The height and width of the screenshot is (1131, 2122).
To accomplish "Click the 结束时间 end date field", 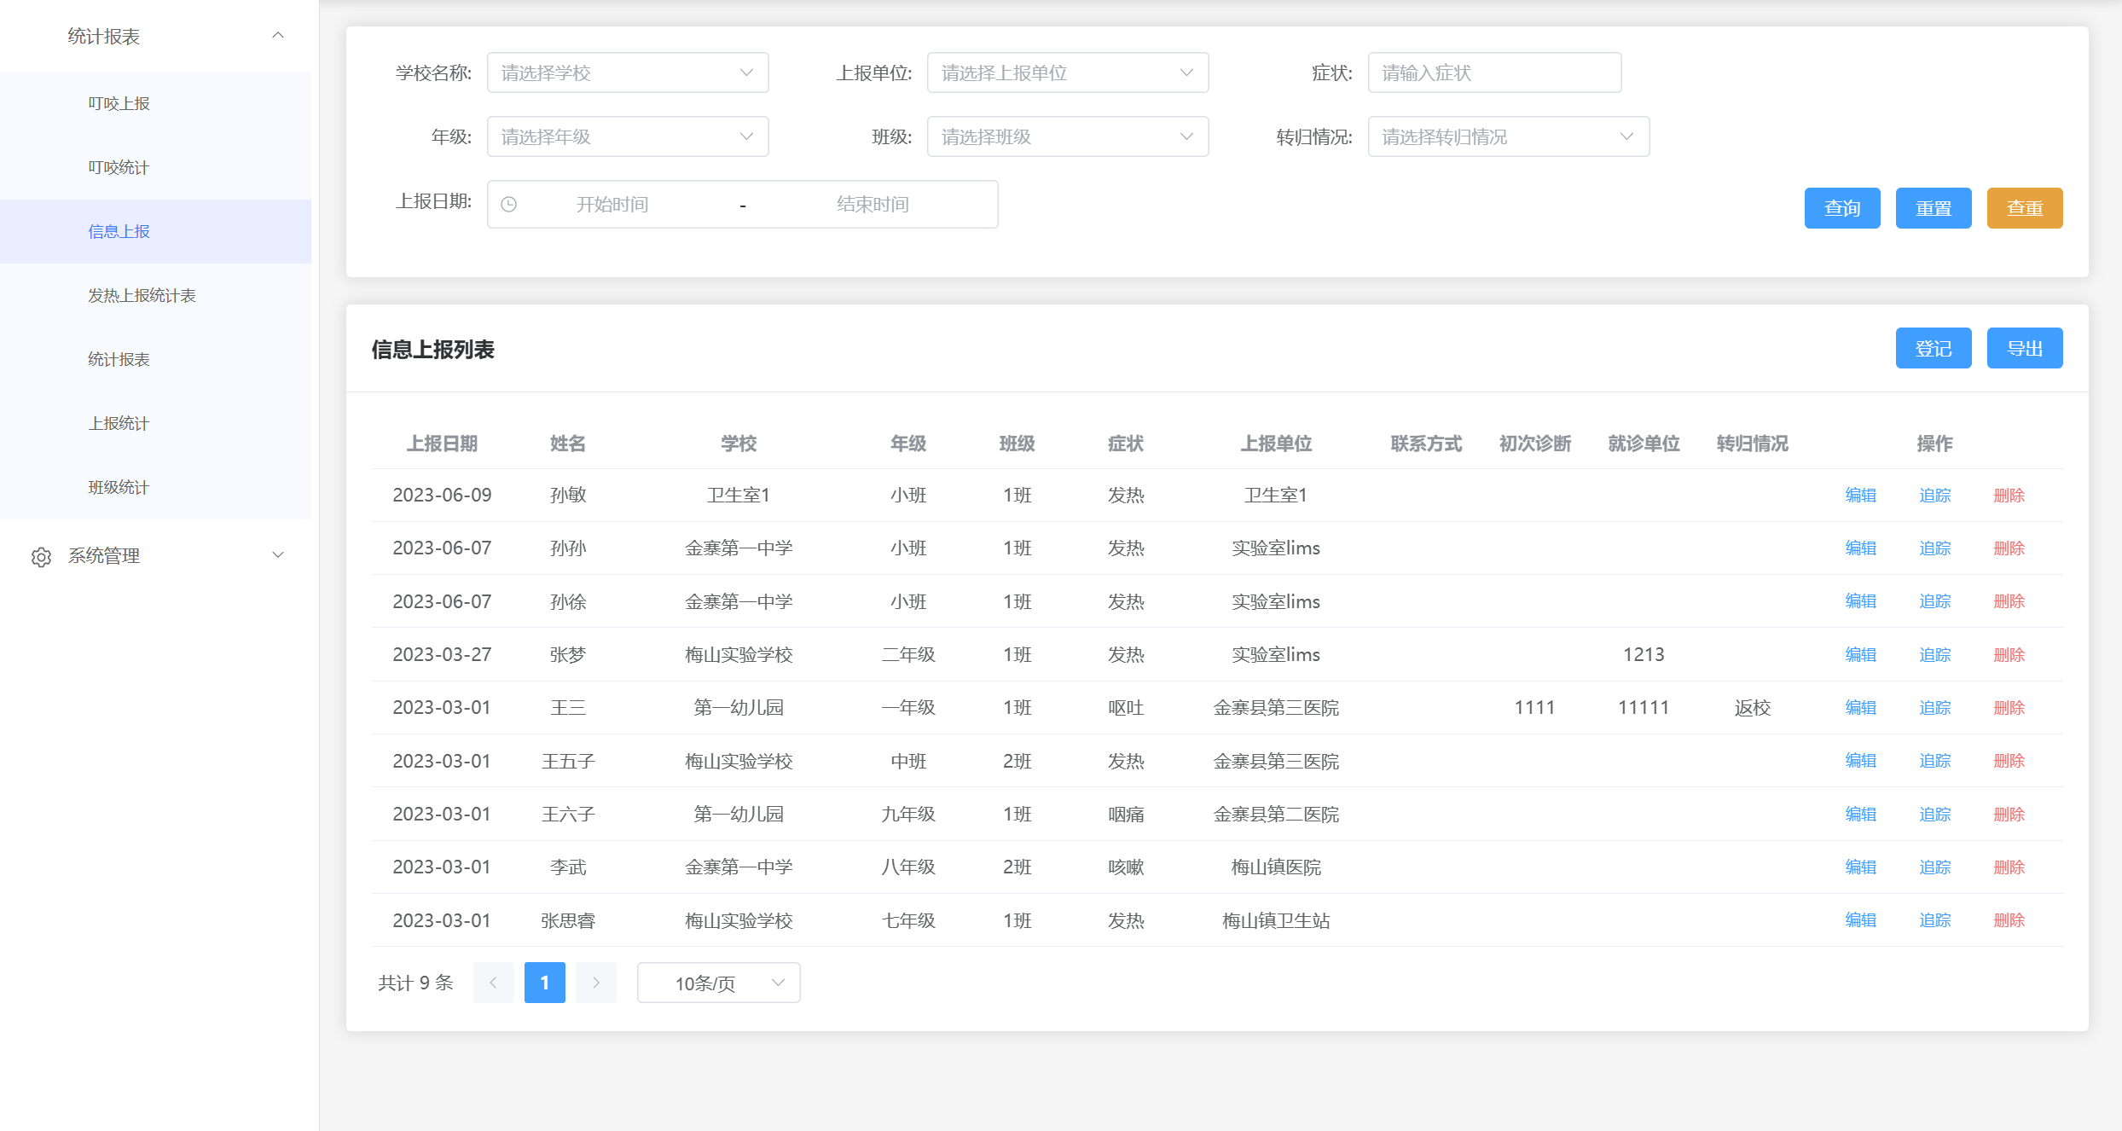I will (x=873, y=205).
